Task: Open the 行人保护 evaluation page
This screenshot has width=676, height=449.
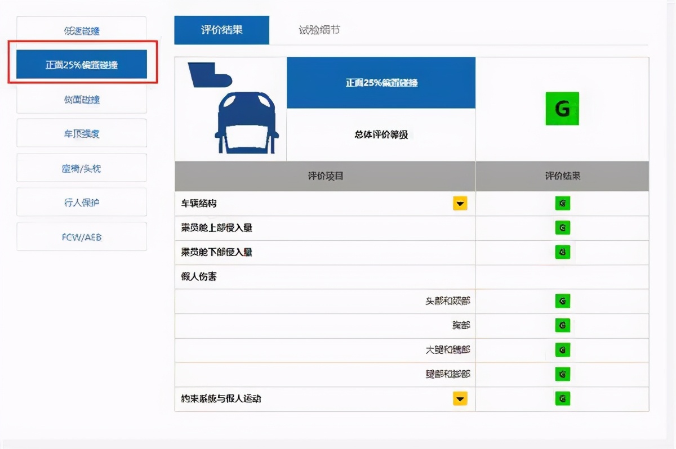Action: tap(81, 202)
